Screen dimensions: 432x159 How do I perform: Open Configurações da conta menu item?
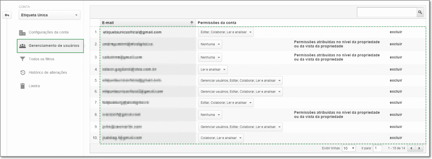(49, 32)
